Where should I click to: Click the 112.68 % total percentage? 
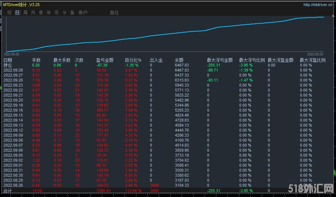click(133, 191)
